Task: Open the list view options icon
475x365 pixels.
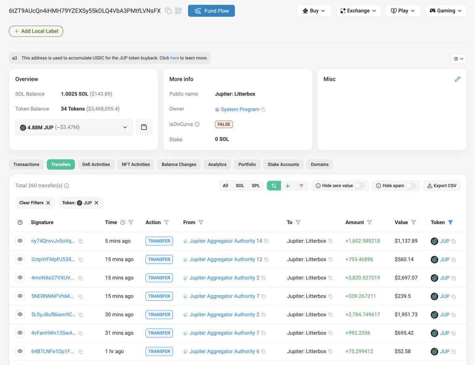Action: point(458,59)
